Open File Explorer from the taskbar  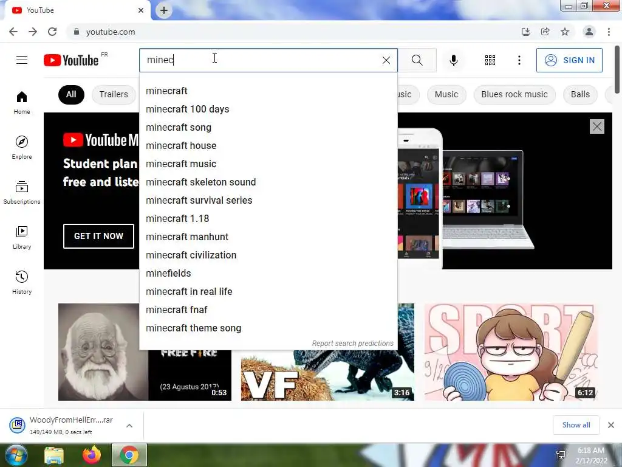tap(54, 455)
